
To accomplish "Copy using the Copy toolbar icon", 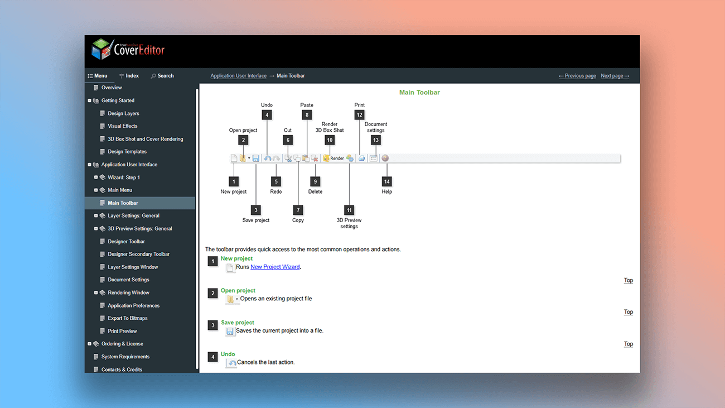I will [x=297, y=158].
